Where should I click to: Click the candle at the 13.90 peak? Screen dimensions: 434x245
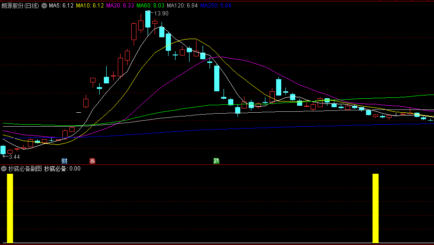pos(148,20)
